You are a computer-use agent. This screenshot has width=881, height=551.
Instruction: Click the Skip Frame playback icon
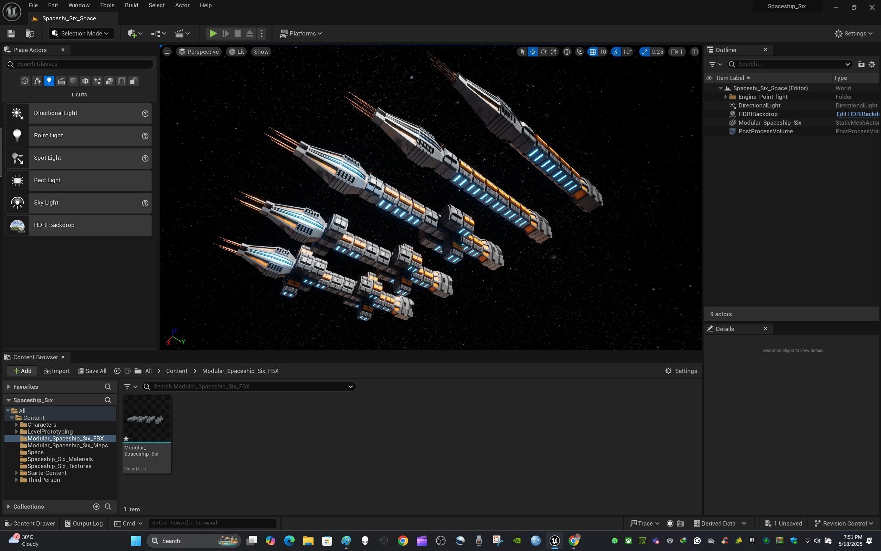[x=225, y=33]
